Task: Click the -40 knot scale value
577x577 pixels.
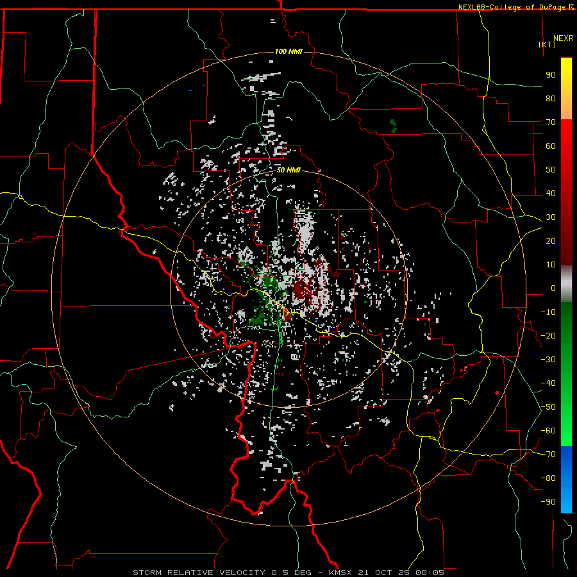Action: click(548, 383)
